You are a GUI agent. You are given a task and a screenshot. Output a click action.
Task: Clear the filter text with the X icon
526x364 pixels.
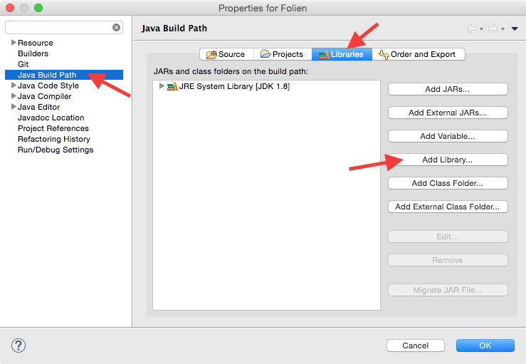point(116,28)
